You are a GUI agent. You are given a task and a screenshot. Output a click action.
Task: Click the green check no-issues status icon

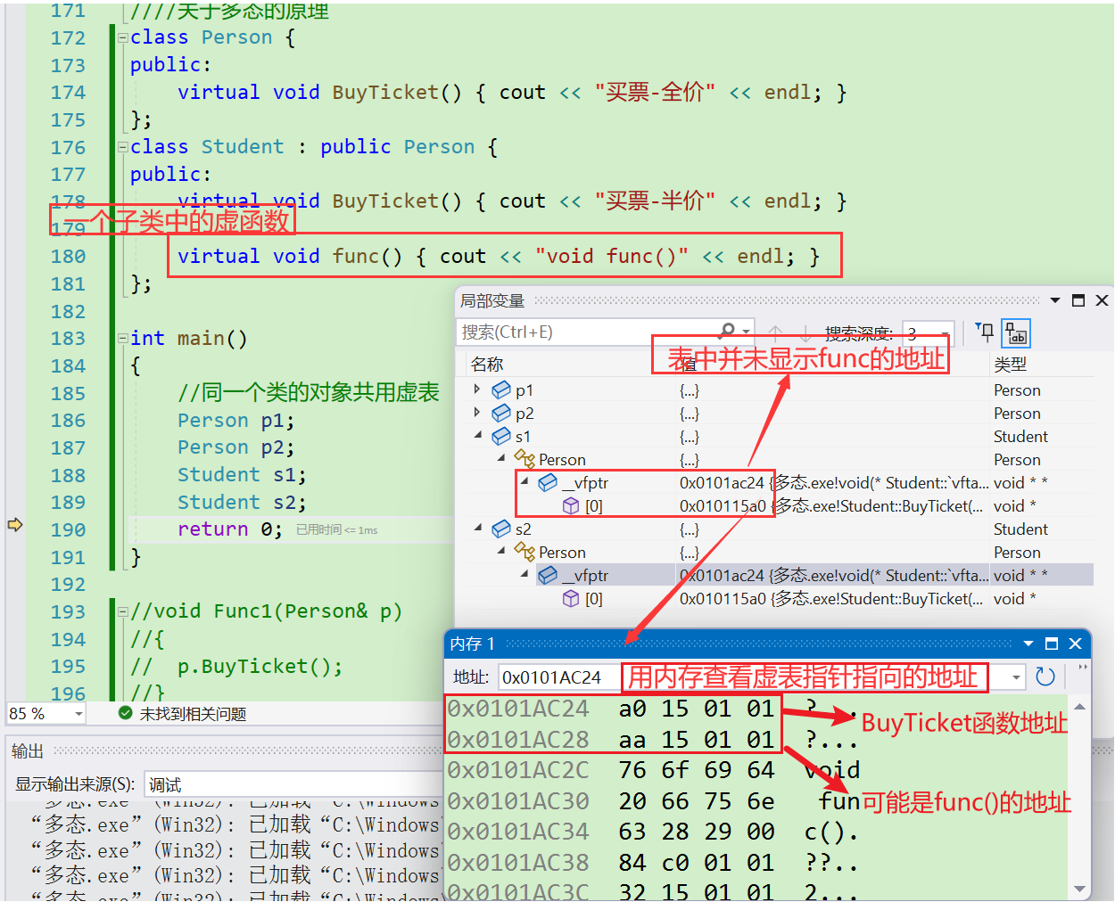point(126,713)
